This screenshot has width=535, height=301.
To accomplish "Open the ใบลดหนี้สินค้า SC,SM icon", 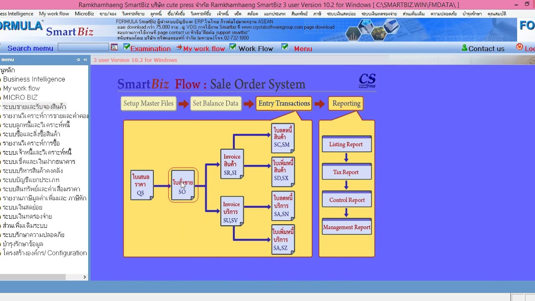I will coord(283,138).
